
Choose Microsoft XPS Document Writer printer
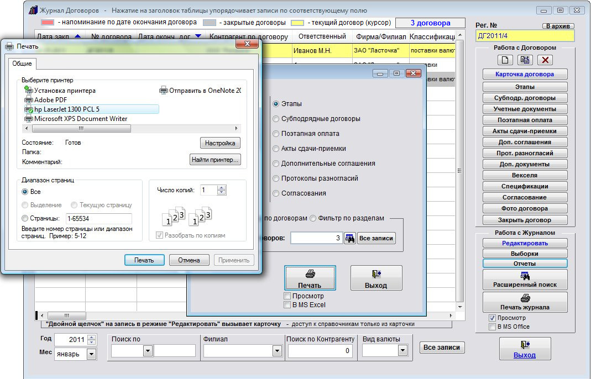80,119
